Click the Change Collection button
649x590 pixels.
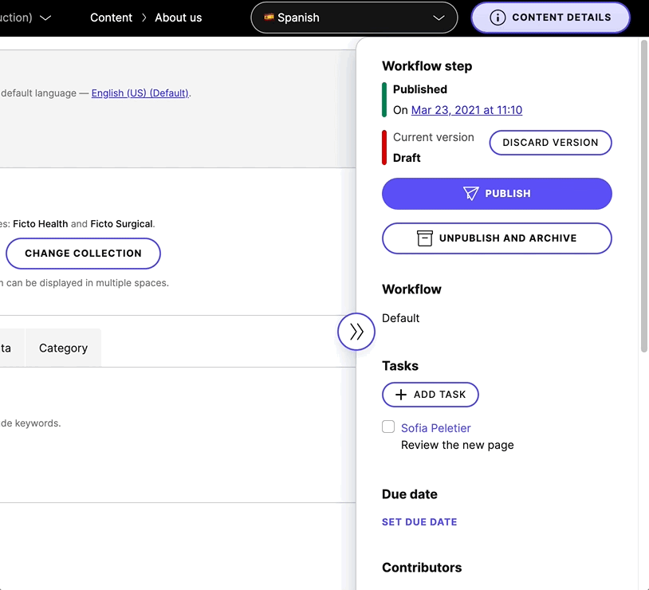point(83,253)
